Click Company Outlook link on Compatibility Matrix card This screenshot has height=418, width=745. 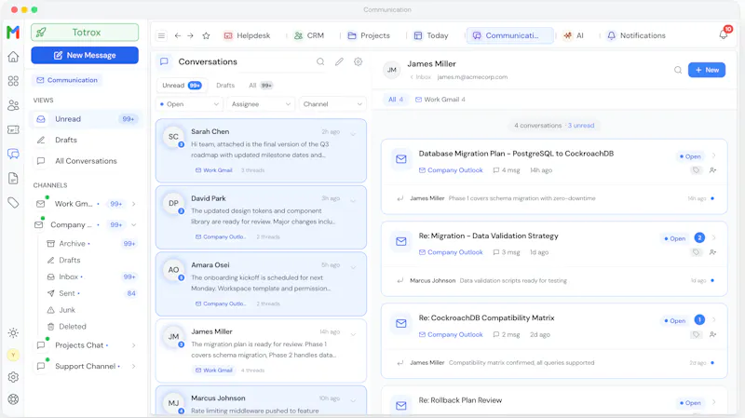(x=451, y=334)
